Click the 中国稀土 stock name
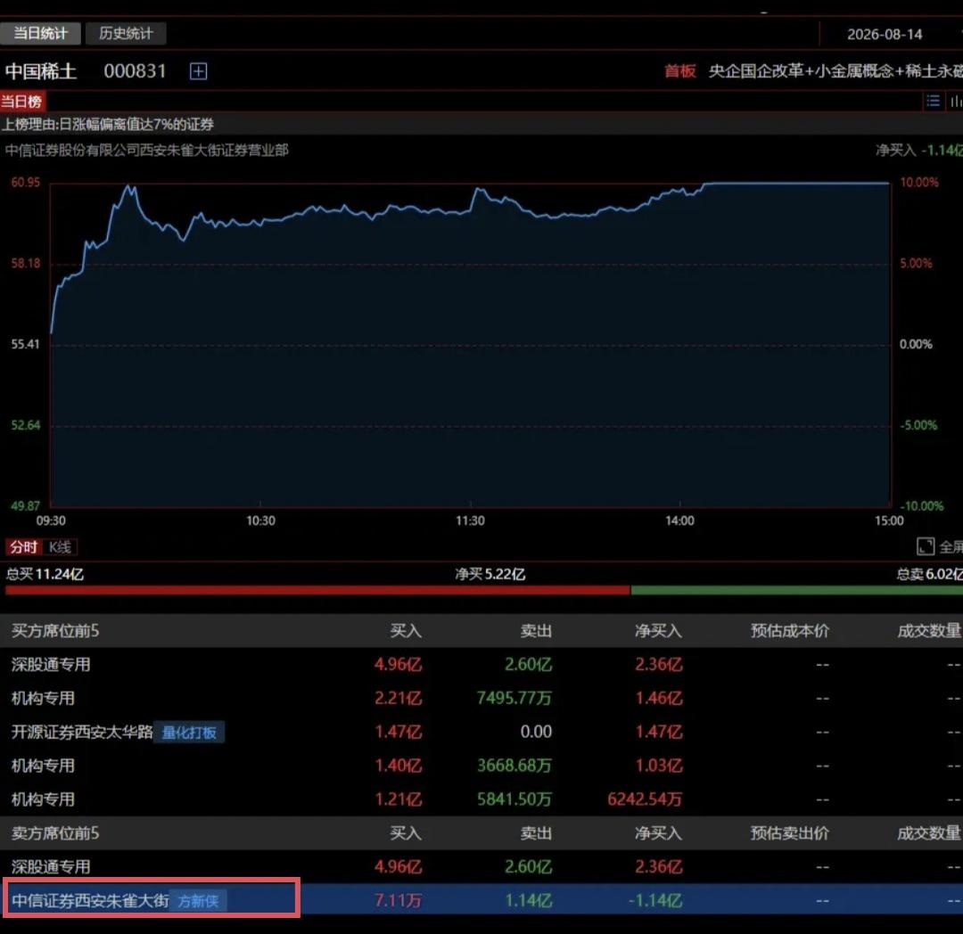 (40, 71)
